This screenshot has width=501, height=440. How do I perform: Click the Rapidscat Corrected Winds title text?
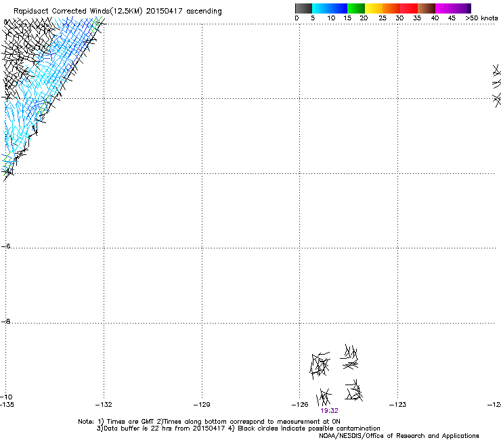pyautogui.click(x=118, y=12)
